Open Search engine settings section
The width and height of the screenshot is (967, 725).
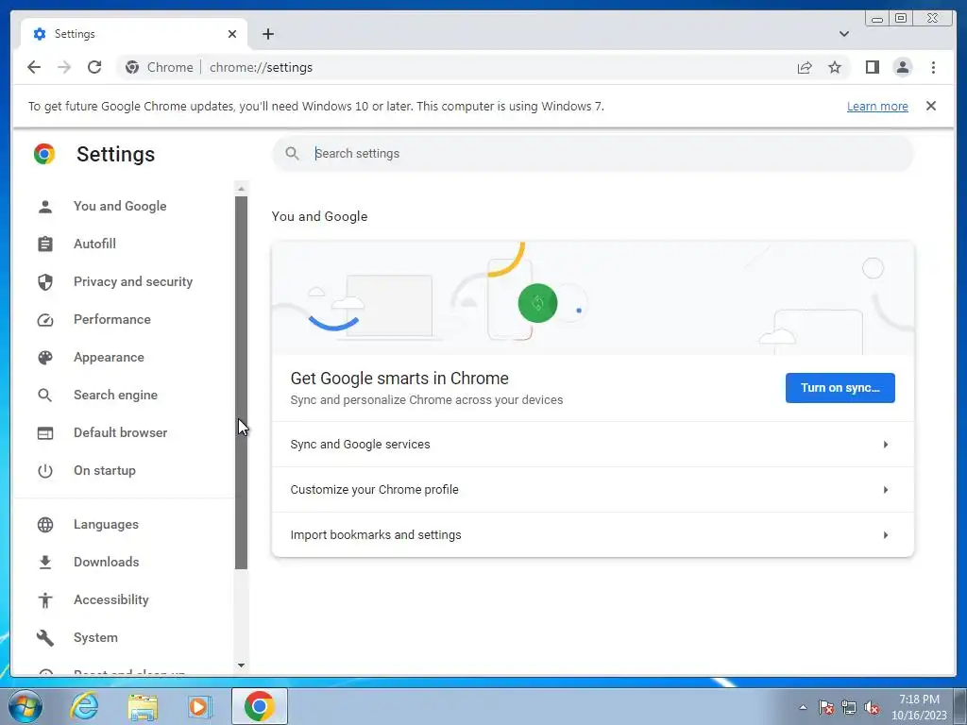[x=115, y=395]
